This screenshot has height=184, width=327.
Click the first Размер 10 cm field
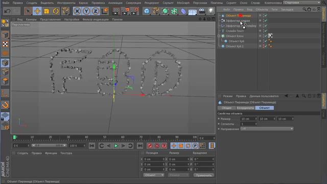[248, 119]
